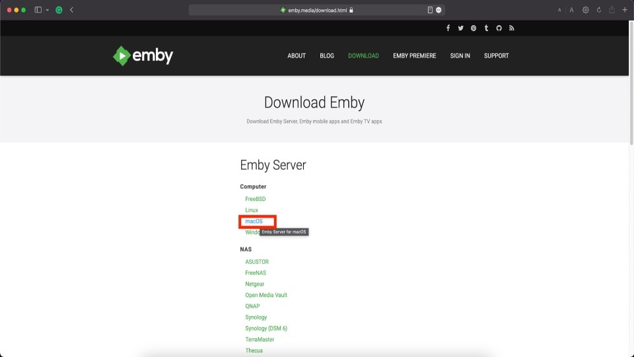
Task: Open Emby's GitHub page icon
Action: 499,28
